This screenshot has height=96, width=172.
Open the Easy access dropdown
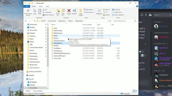[x=89, y=12]
